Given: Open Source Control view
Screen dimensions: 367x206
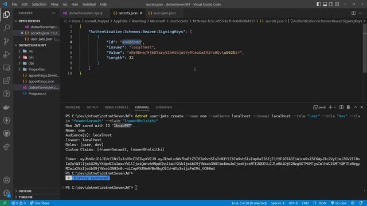Looking at the screenshot, I should (x=6, y=41).
